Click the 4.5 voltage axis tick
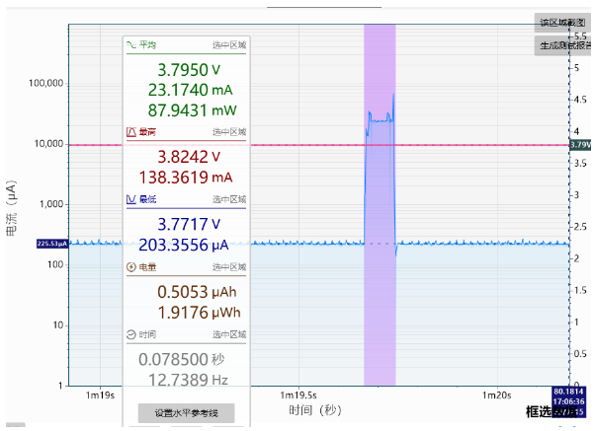Screen dimensions: 597x431 pos(580,100)
